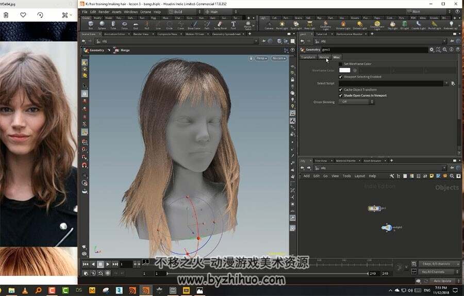Open the Windows menu
464x296 pixels.
click(131, 12)
